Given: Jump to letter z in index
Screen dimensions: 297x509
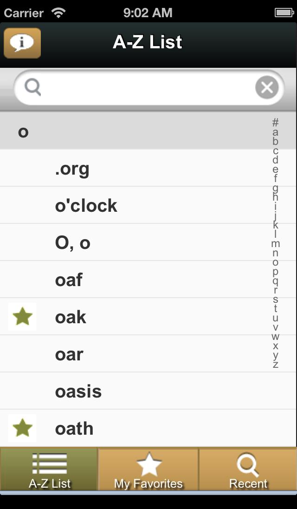Looking at the screenshot, I should (276, 365).
